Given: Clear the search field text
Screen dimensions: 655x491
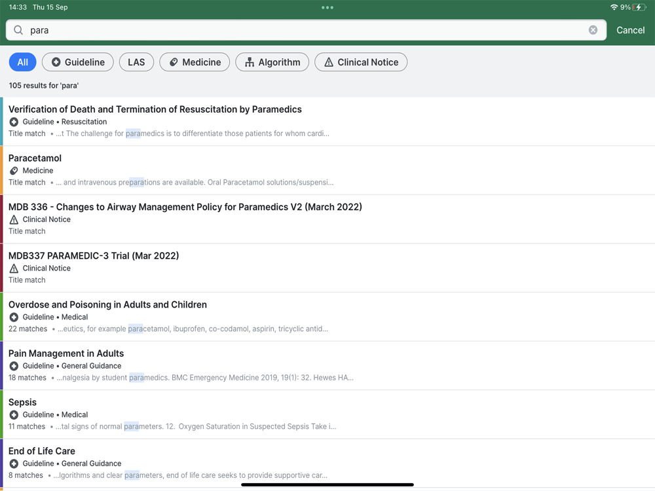Looking at the screenshot, I should point(593,30).
